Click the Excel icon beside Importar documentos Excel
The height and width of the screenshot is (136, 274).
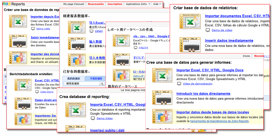pos(190,22)
